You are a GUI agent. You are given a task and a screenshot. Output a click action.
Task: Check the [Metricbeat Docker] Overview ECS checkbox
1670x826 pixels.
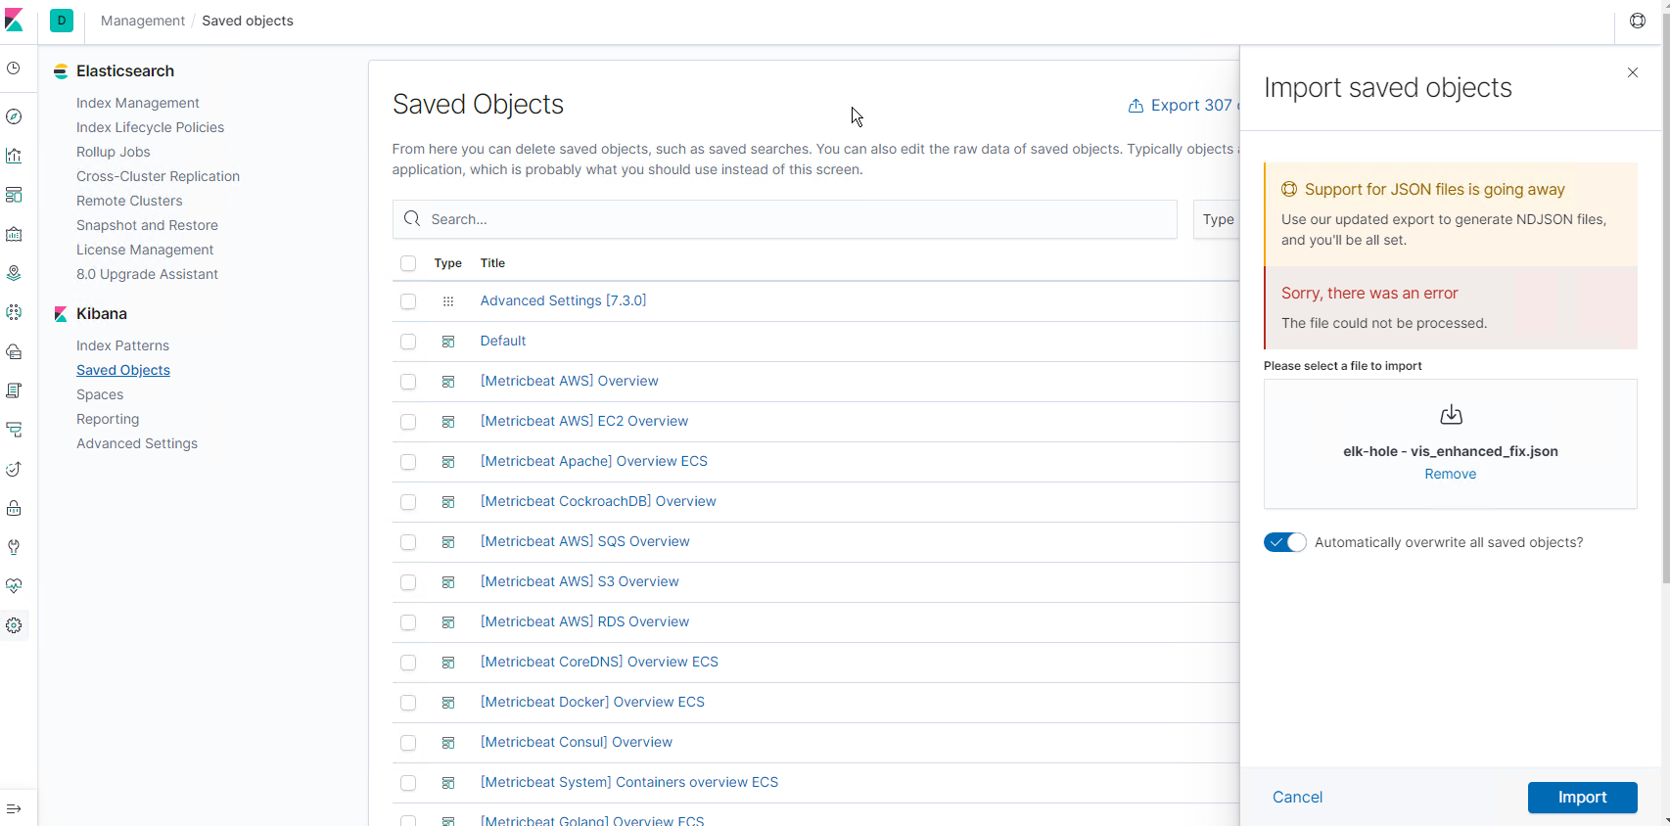point(408,703)
